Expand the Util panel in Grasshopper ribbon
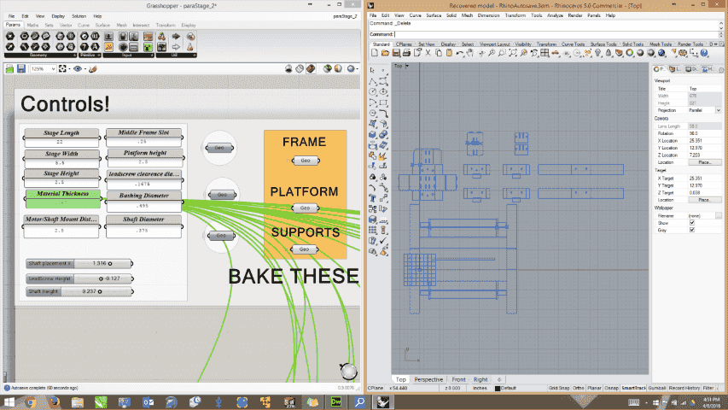This screenshot has height=410, width=728. point(194,56)
